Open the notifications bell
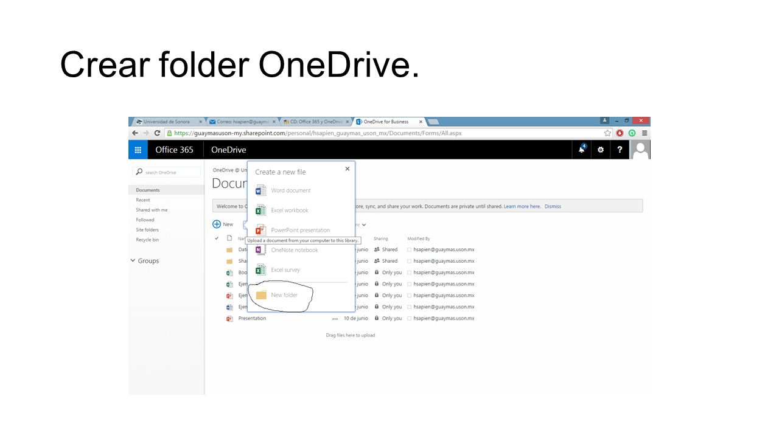779x438 pixels. click(x=582, y=150)
